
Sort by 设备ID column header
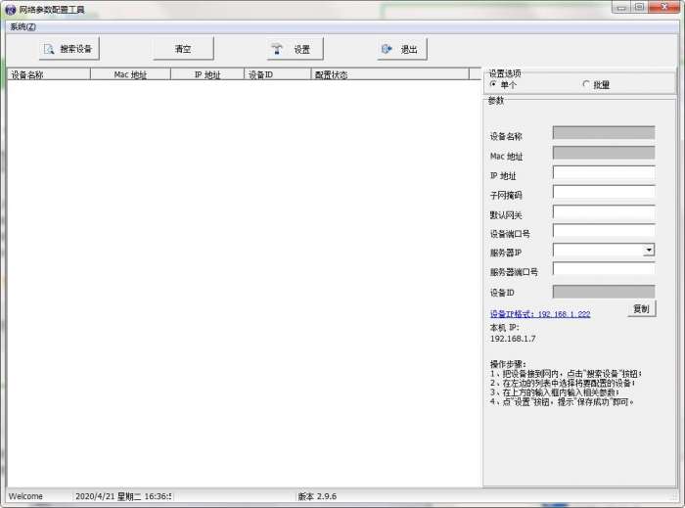coord(277,74)
